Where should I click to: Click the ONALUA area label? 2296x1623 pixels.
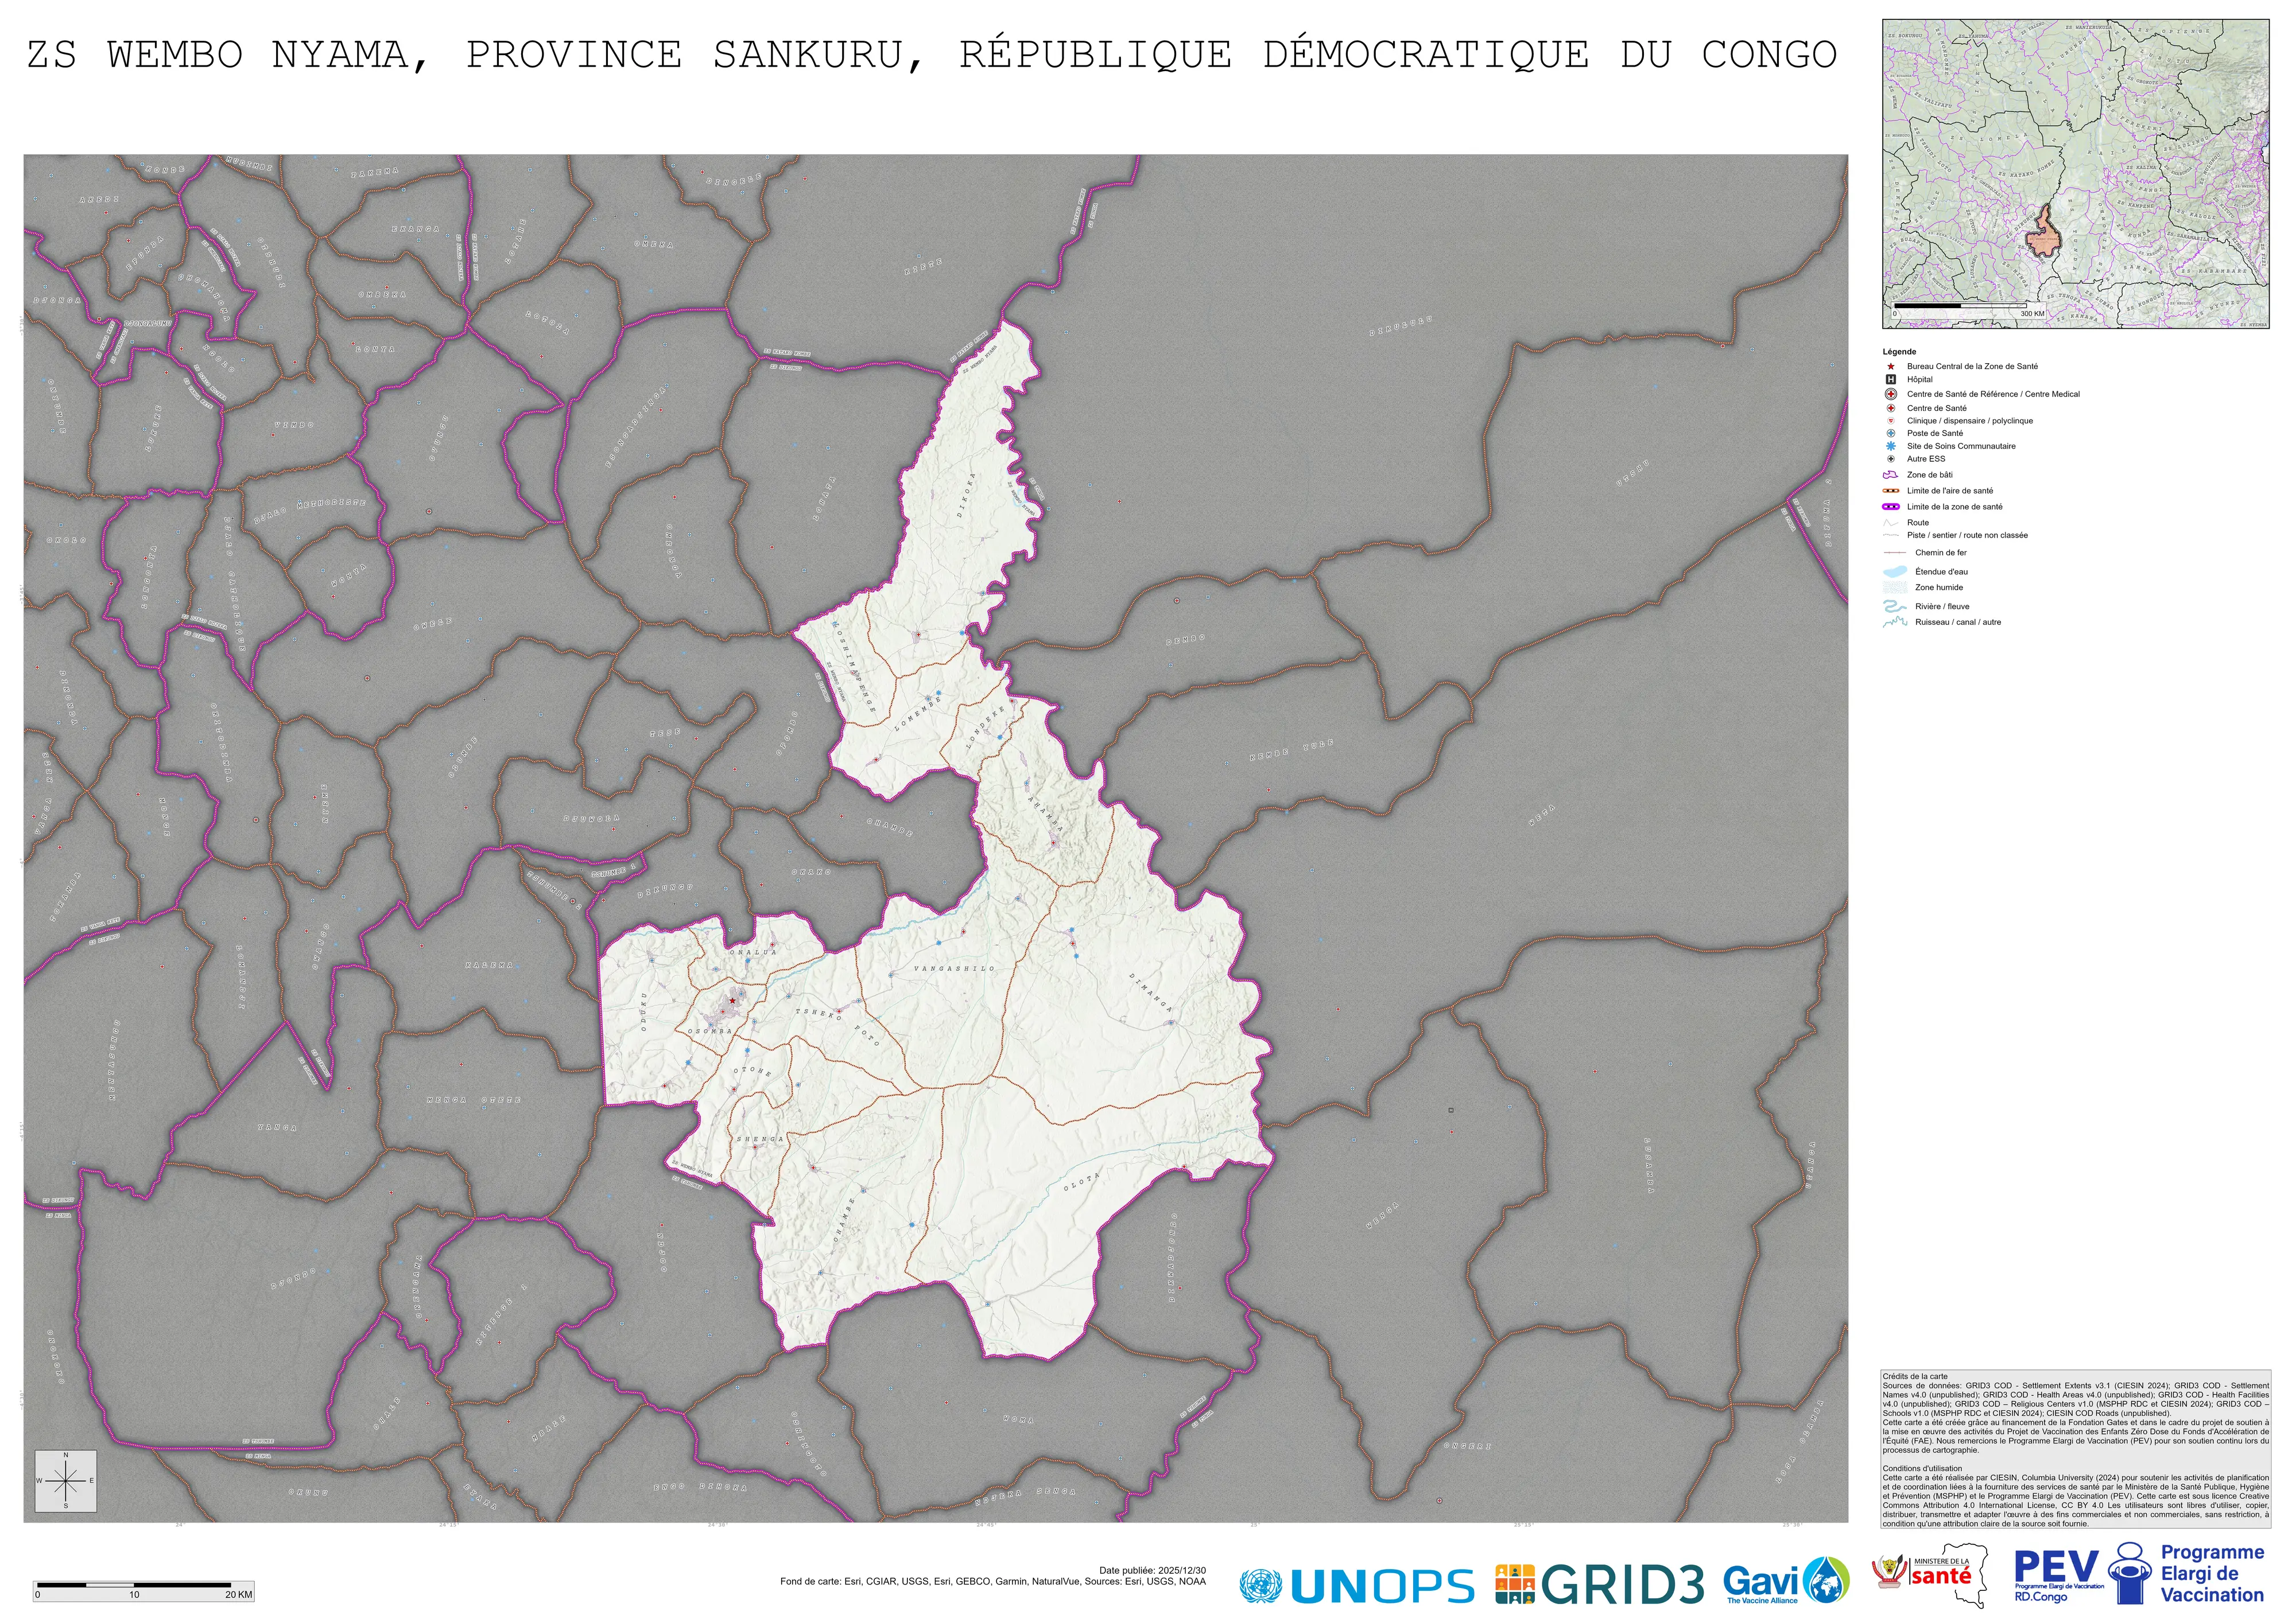(x=753, y=952)
